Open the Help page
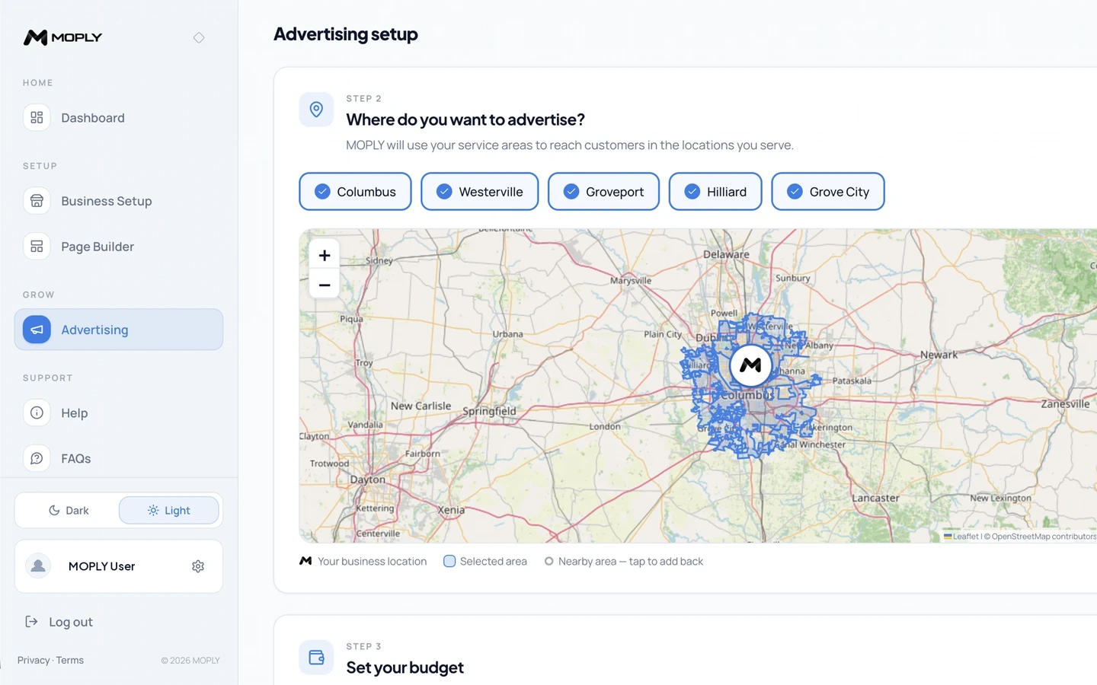Image resolution: width=1097 pixels, height=685 pixels. point(119,413)
